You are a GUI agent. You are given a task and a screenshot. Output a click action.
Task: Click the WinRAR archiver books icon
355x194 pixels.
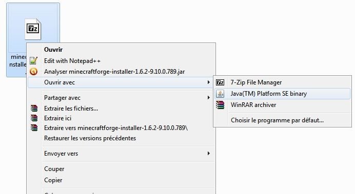pyautogui.click(x=220, y=105)
